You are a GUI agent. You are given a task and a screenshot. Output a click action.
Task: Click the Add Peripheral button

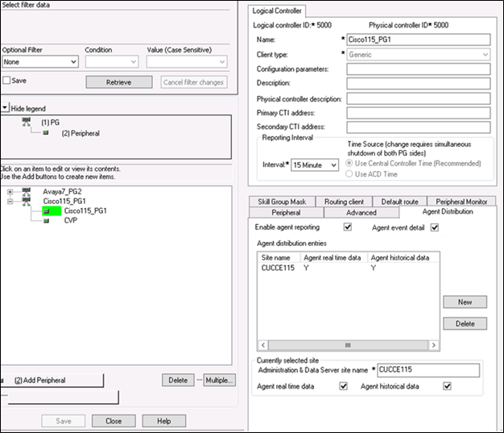52,381
